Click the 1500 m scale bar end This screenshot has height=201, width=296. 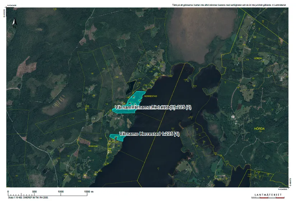88,192
